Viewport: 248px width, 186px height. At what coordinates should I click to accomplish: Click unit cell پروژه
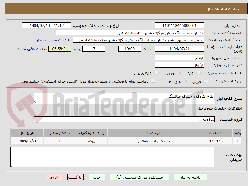click(x=92, y=141)
